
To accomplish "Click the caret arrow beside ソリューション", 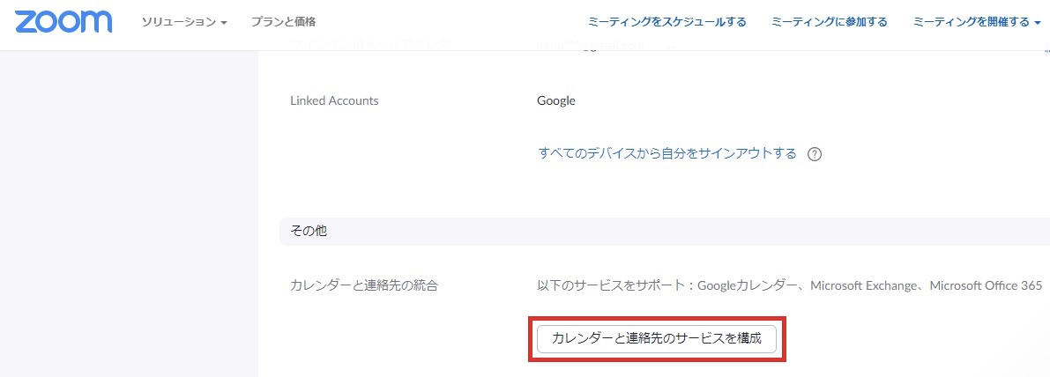I will [224, 23].
